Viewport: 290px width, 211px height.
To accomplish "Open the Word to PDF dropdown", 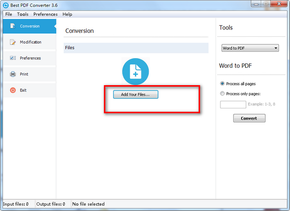I will click(x=249, y=48).
